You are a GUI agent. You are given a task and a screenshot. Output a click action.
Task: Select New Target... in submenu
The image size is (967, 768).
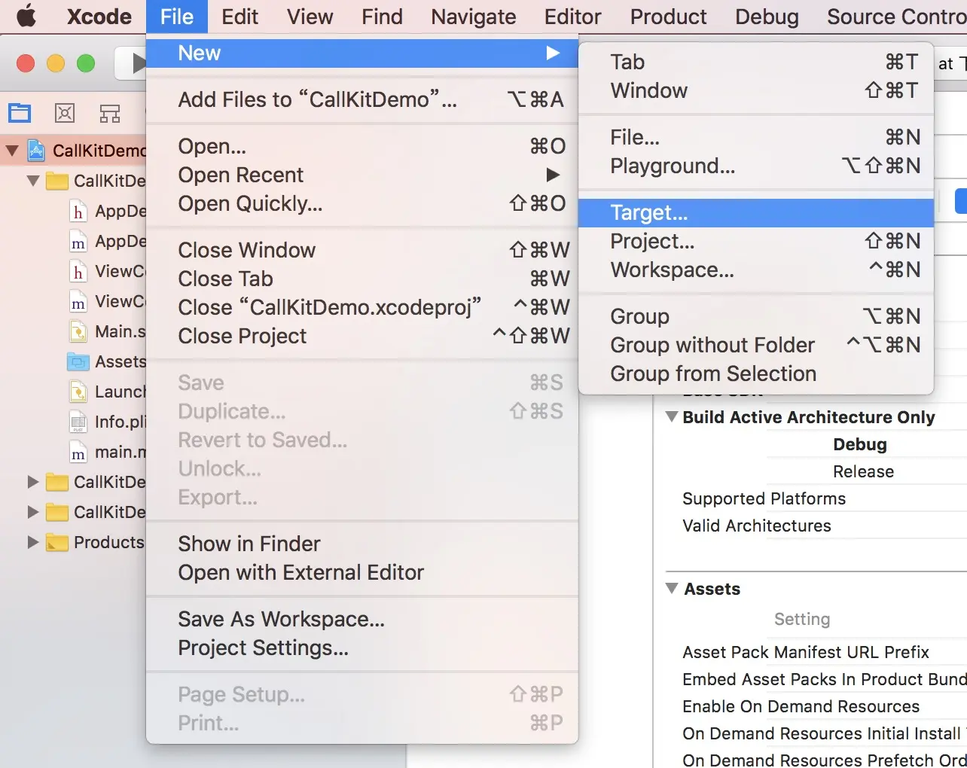[x=756, y=212]
